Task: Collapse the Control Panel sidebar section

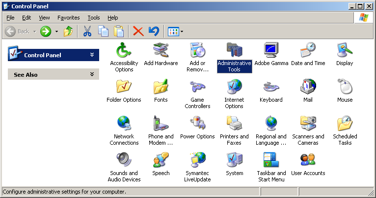Action: click(92, 55)
